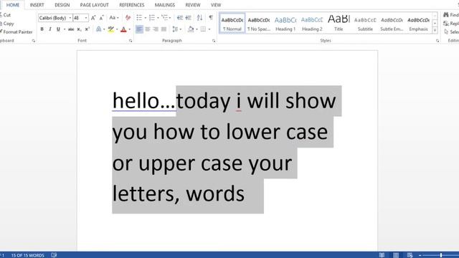The image size is (459, 258).
Task: Apply superscript formatting
Action: (x=87, y=29)
